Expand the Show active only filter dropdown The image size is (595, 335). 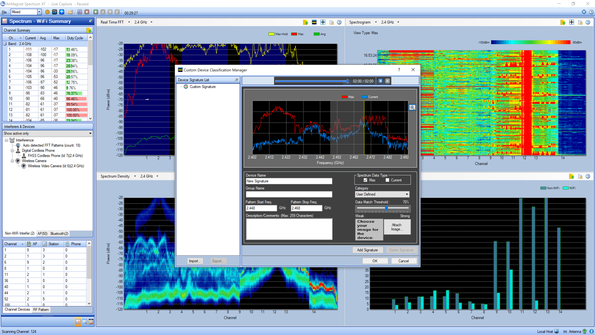pyautogui.click(x=90, y=133)
